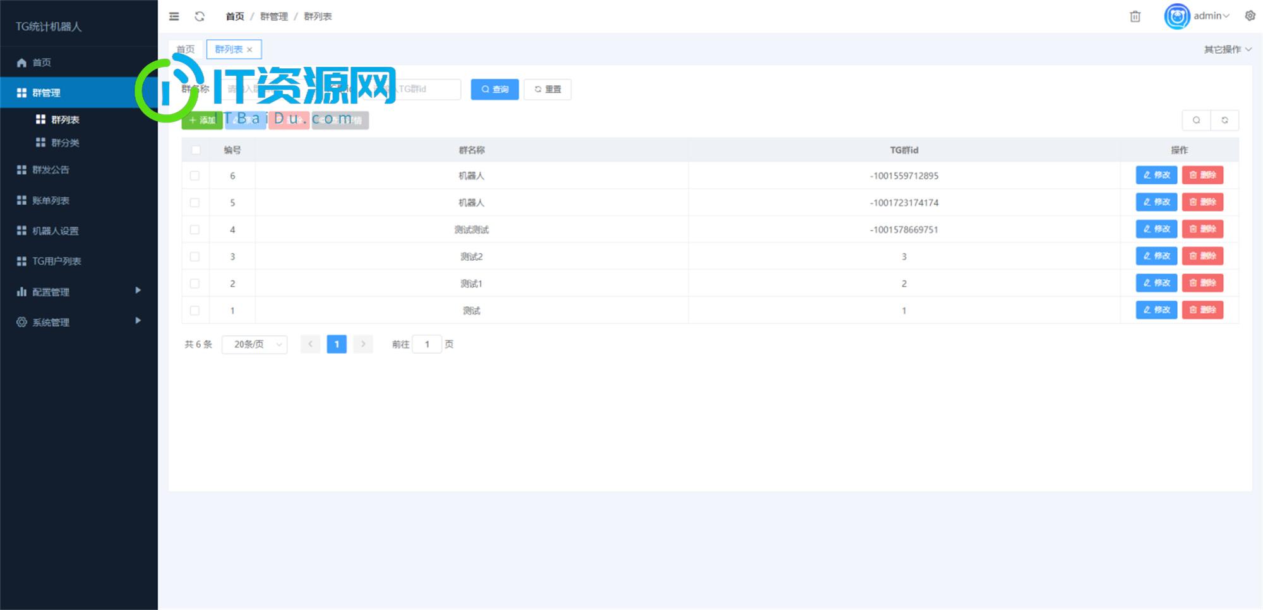1263x610 pixels.
Task: Tick the checkbox for row number 2
Action: click(195, 284)
